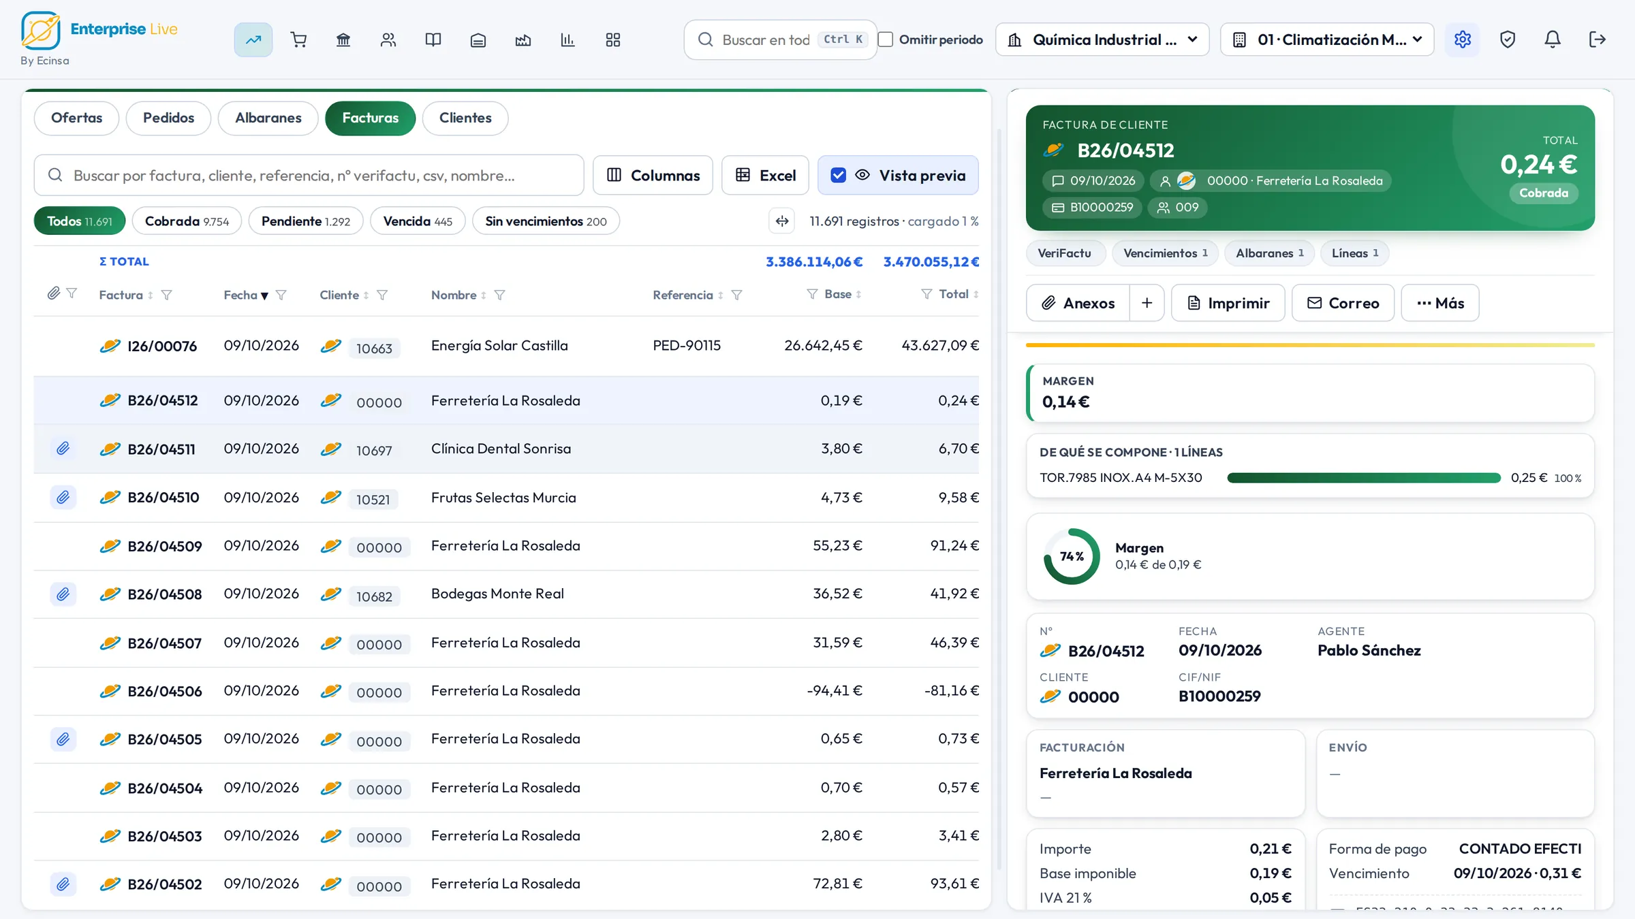Open the factory production icon
The image size is (1635, 919).
523,39
